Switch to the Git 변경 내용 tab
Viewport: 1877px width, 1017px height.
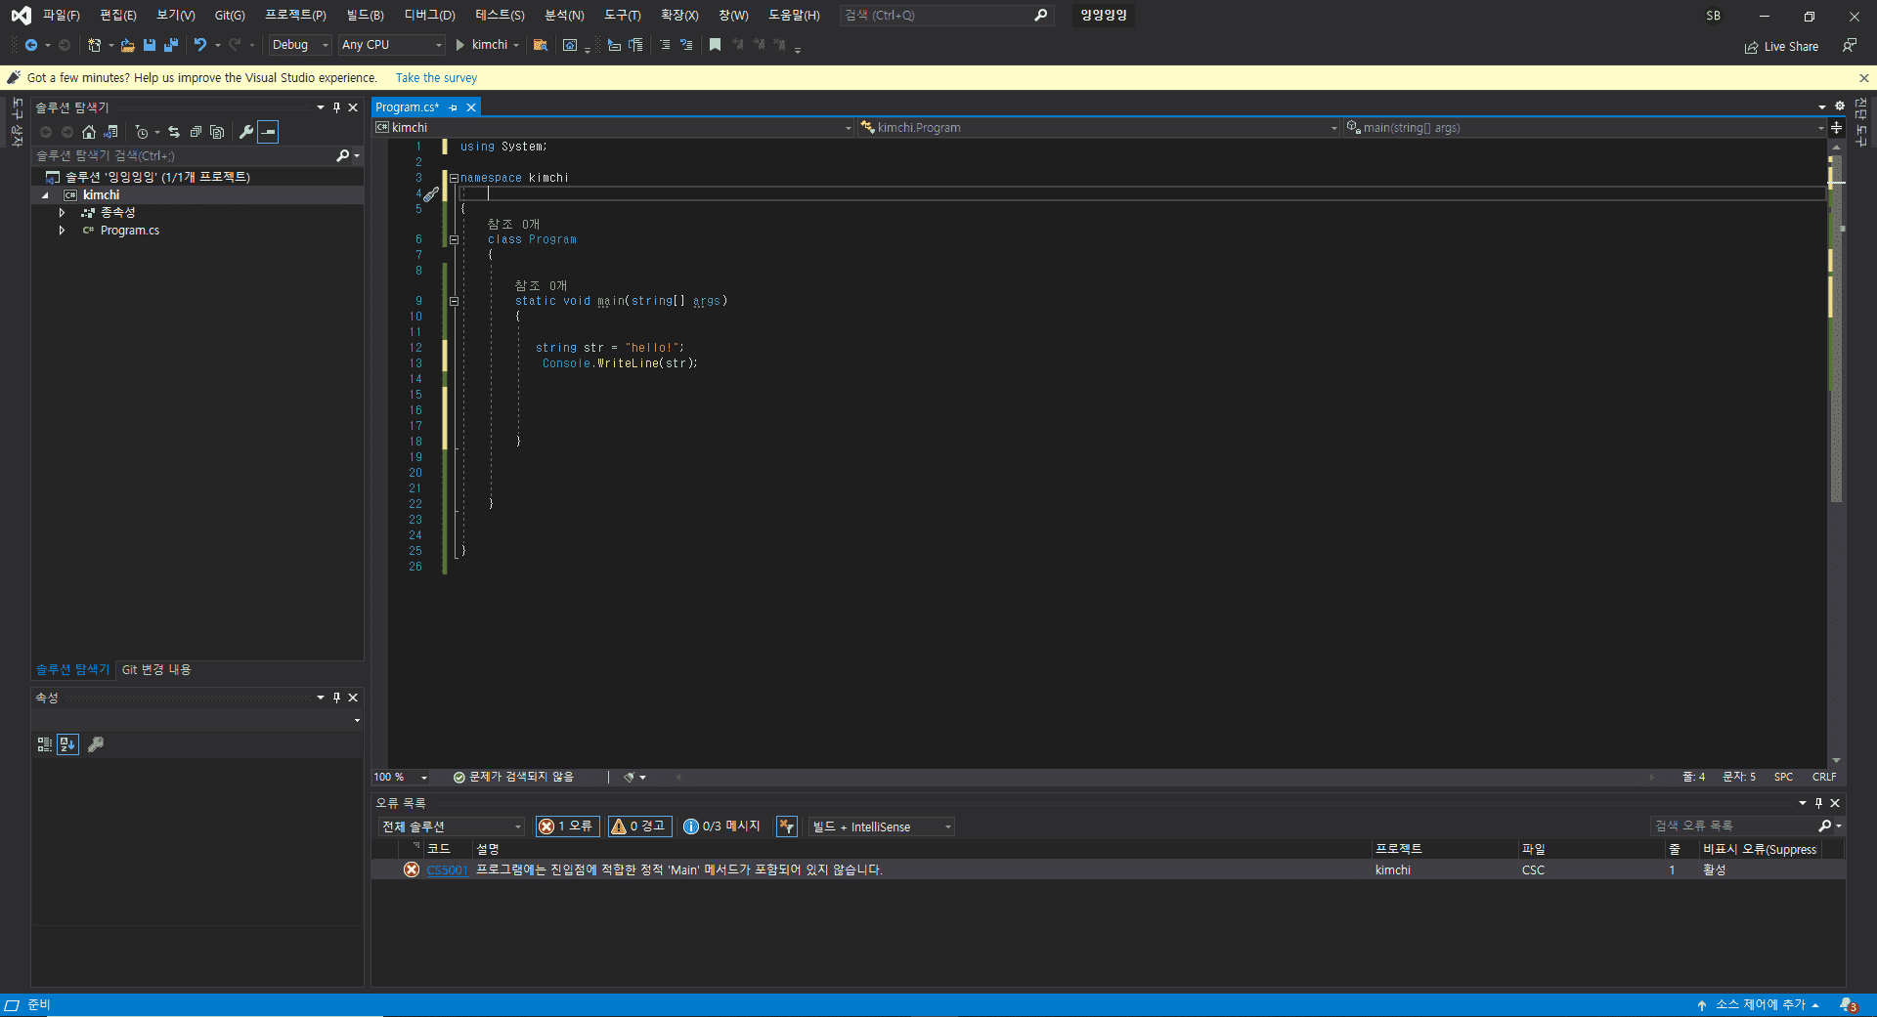point(156,670)
